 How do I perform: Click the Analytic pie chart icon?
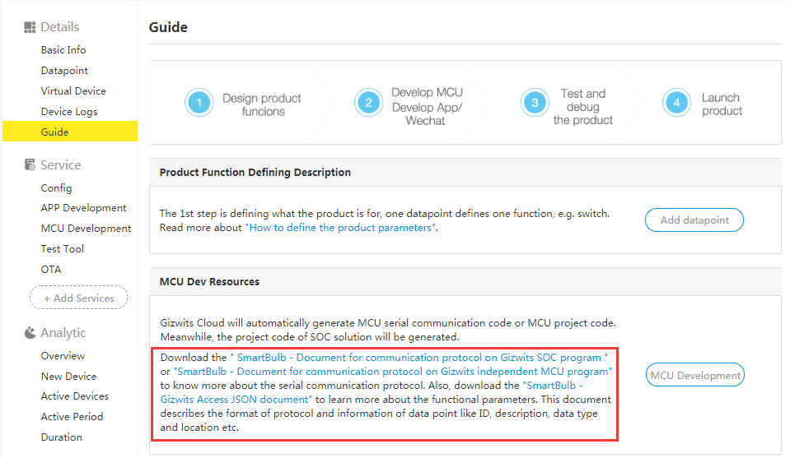[30, 333]
